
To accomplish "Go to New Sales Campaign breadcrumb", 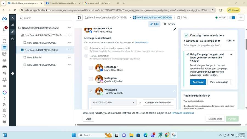I will (106, 18).
